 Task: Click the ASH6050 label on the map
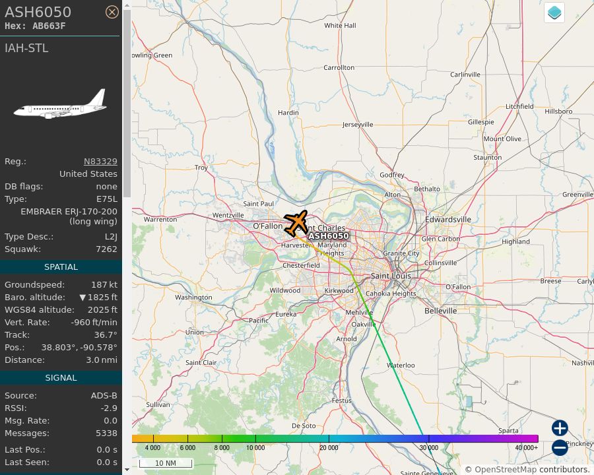(x=329, y=236)
